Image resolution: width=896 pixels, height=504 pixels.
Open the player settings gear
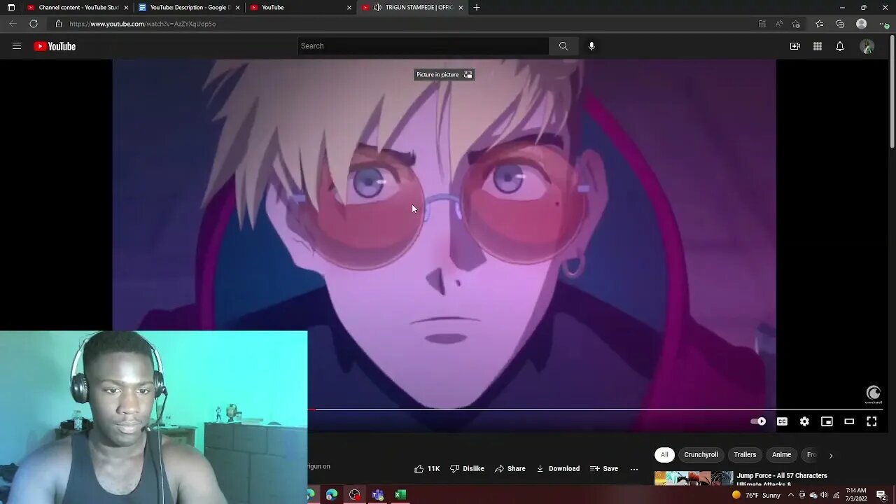[x=804, y=421]
